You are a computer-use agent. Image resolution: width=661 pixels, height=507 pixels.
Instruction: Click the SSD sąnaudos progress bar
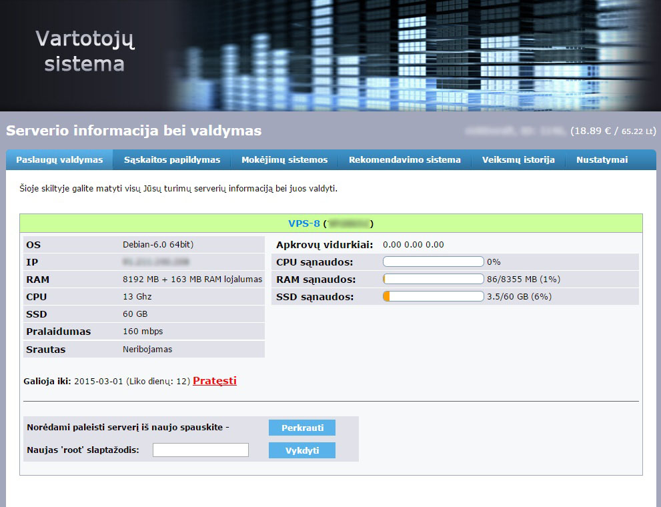coord(434,296)
